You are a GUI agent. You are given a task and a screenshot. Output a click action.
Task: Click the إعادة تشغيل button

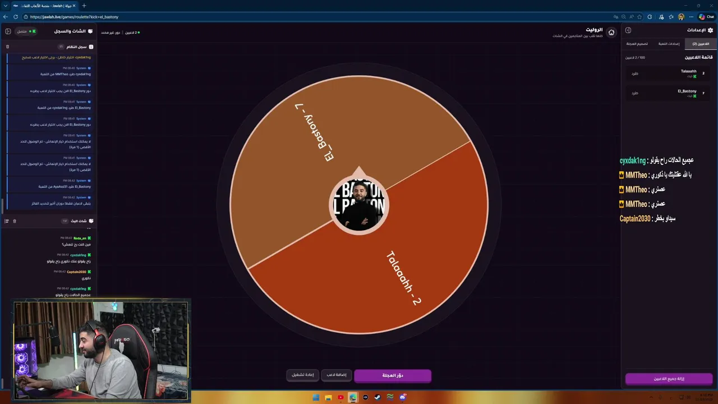pos(303,375)
